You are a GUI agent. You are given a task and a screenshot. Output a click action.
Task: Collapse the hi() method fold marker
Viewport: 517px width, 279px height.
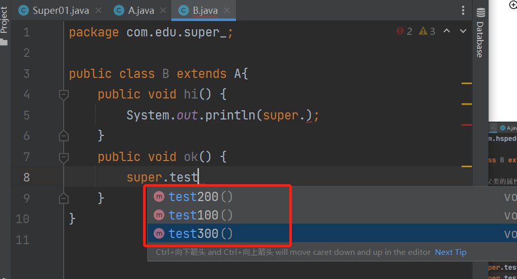64,95
